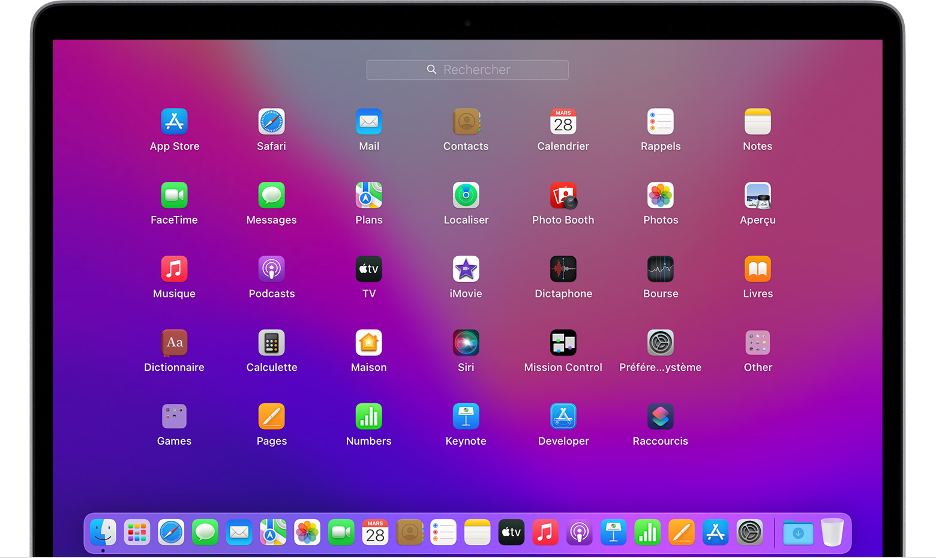Open the Bourse stocks app

(x=660, y=269)
